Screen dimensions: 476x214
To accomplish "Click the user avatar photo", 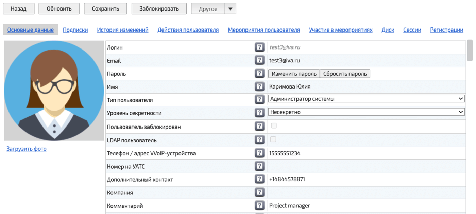I will coord(54,91).
